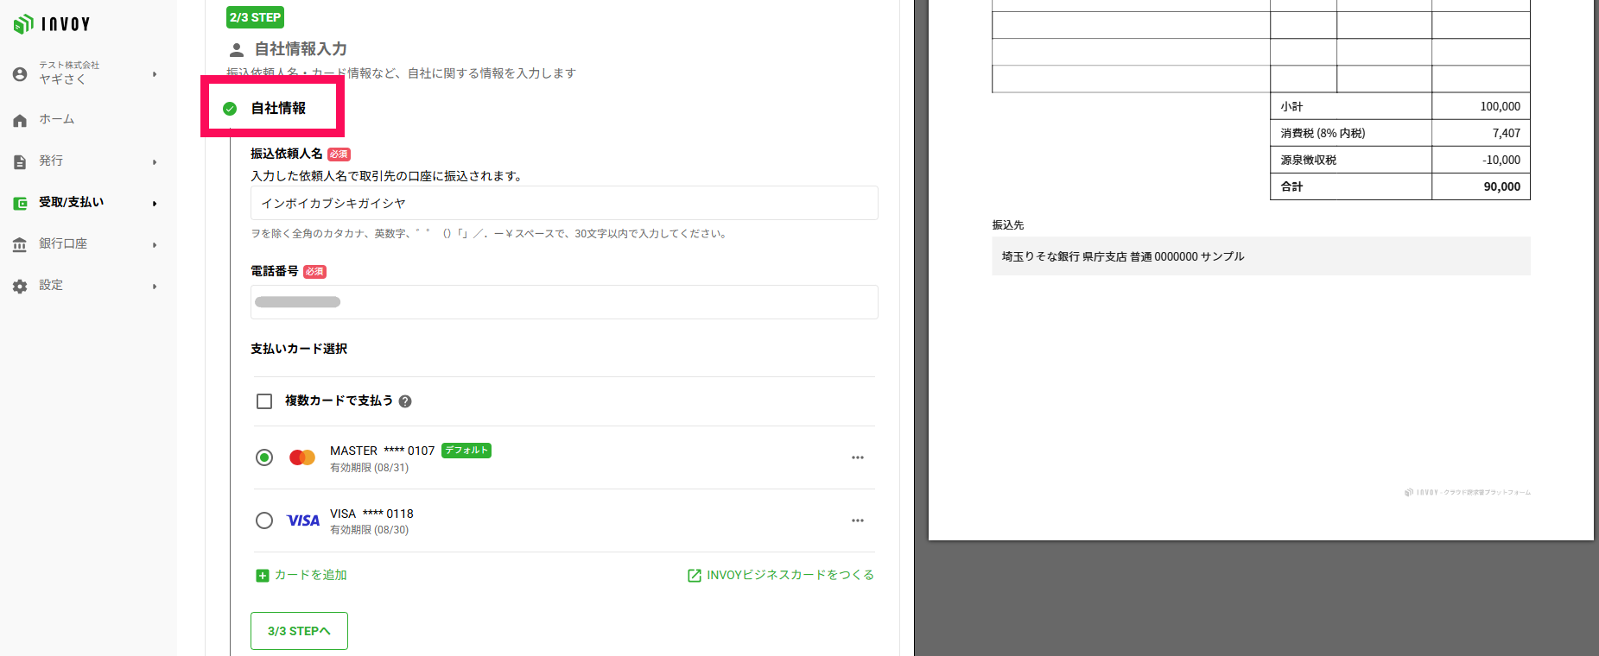This screenshot has height=656, width=1599.
Task: Click the person icon beside 自社情報入力
Action: point(237,50)
